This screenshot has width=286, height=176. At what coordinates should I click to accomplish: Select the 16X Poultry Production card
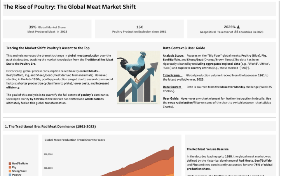[140, 29]
